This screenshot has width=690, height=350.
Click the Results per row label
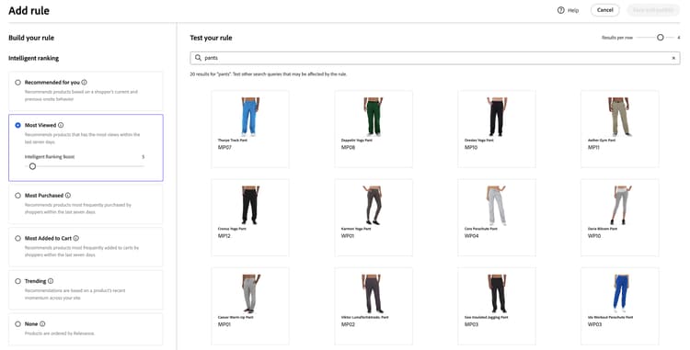617,38
